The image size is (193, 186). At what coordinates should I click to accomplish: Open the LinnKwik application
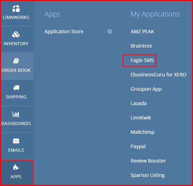(x=141, y=118)
